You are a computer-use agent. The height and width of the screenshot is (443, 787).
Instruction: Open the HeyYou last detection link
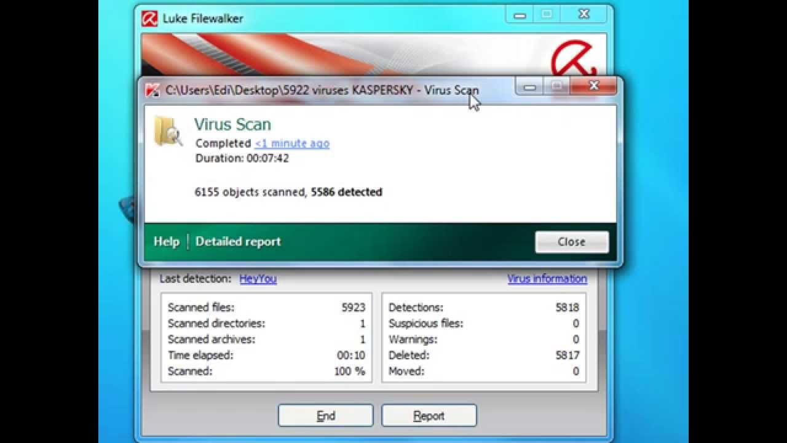(258, 279)
